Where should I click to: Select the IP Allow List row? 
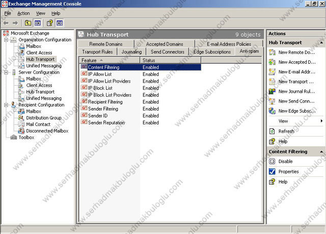point(141,74)
